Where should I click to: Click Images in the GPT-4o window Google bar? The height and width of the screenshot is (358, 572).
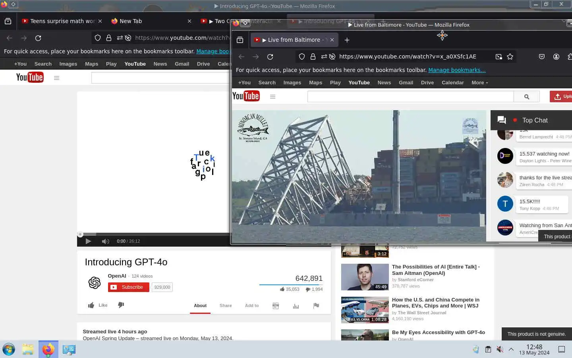point(68,64)
